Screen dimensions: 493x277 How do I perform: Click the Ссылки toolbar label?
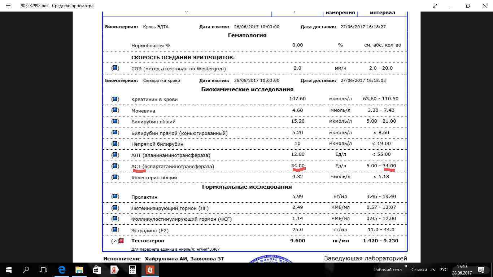click(x=419, y=270)
